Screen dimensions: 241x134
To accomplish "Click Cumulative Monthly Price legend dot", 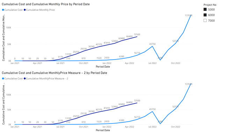I will (x=24, y=10).
